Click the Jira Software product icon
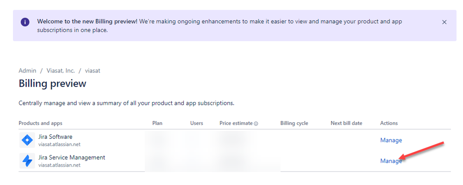 pos(27,140)
